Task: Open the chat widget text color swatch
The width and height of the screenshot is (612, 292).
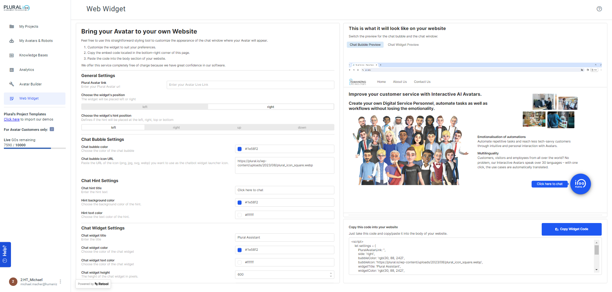Action: tap(240, 262)
